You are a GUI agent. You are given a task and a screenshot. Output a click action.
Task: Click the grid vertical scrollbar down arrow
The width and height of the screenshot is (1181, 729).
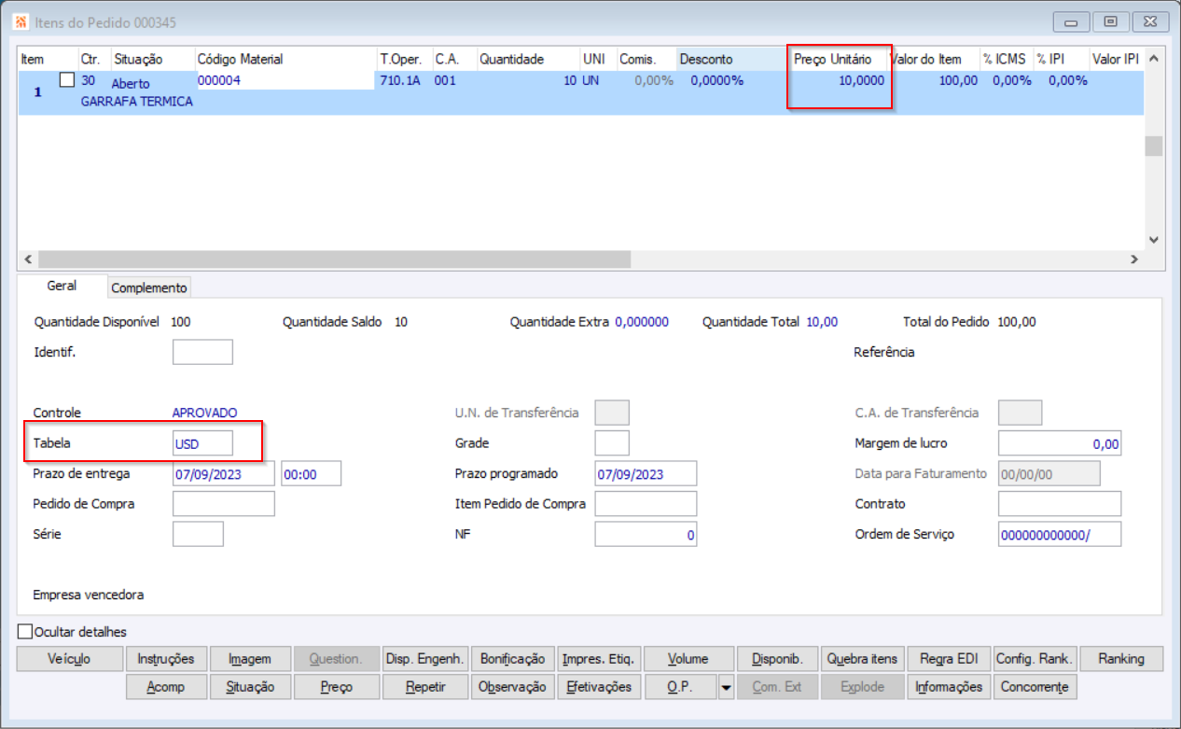pos(1154,240)
